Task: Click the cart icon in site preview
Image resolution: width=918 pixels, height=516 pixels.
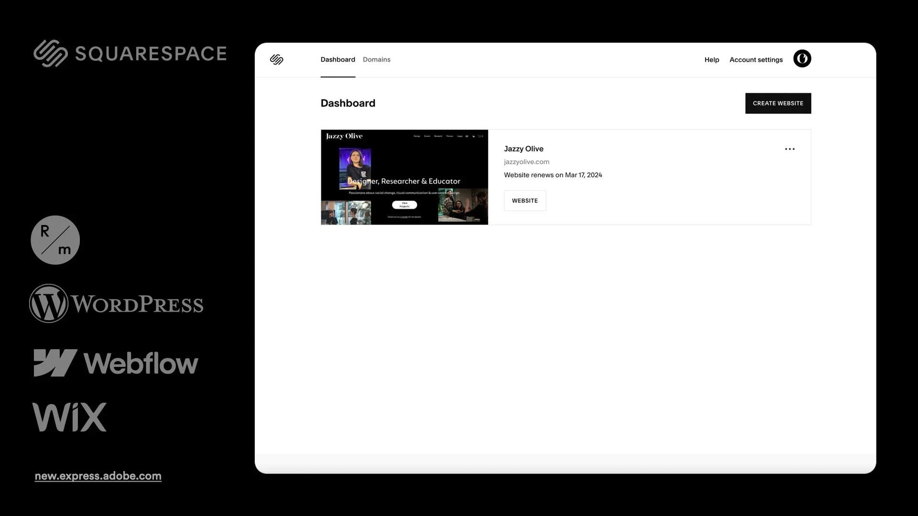Action: pyautogui.click(x=480, y=136)
